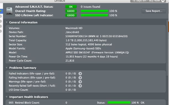The height and width of the screenshot is (105, 169).
Task: Click the 'Total Capacity:' label
Action: point(18,40)
